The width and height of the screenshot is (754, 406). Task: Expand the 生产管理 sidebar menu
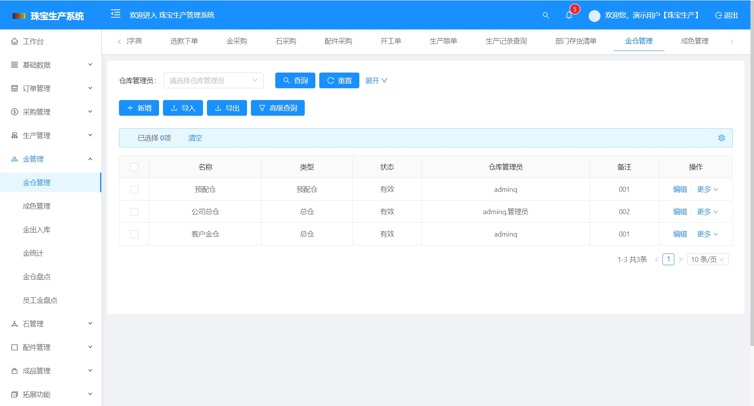(x=37, y=135)
